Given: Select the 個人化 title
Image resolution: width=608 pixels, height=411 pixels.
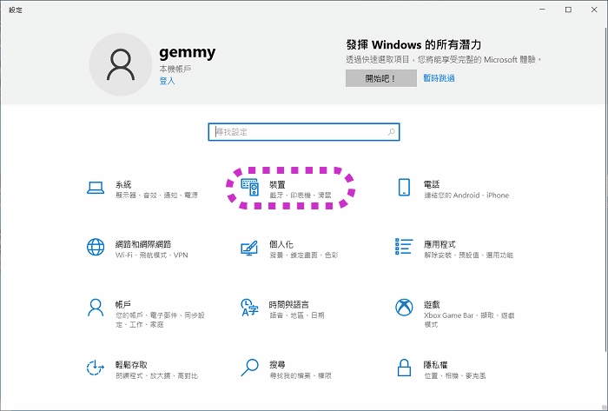Looking at the screenshot, I should [281, 244].
